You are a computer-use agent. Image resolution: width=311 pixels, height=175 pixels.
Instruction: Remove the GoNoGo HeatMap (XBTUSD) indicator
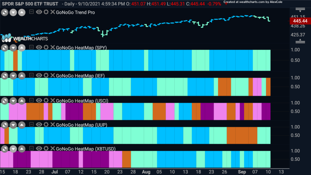53,148
